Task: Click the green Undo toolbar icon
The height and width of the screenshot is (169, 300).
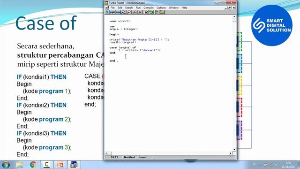Action: pos(151,12)
